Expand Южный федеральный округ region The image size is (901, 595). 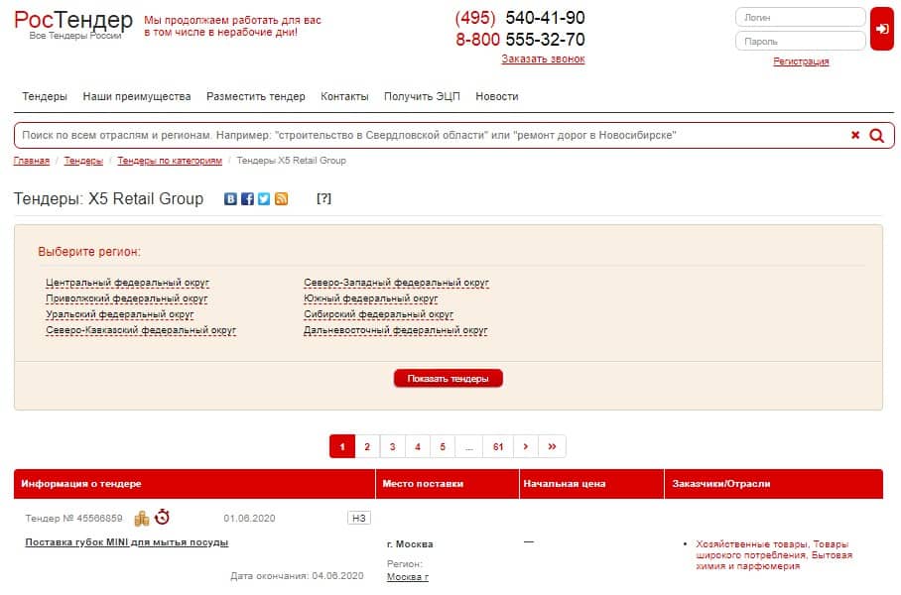point(371,298)
